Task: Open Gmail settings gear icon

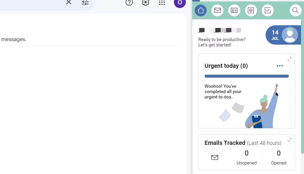Action: 145,3
